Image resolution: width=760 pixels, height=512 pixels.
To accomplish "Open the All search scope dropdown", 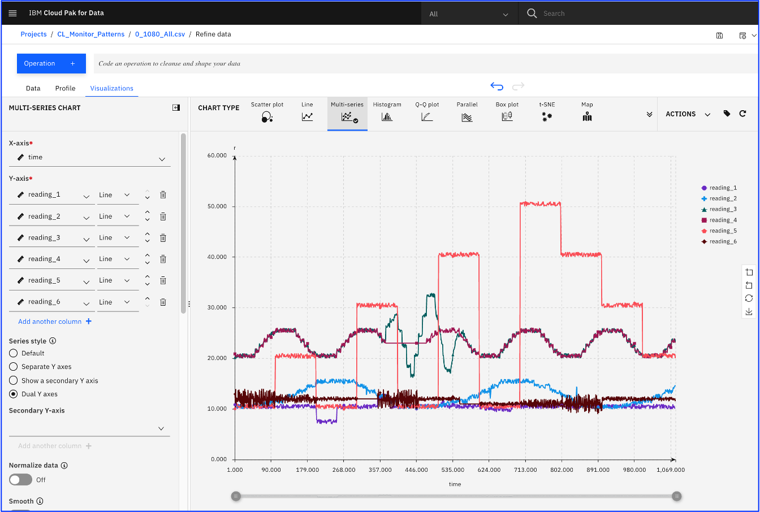I will pos(469,14).
